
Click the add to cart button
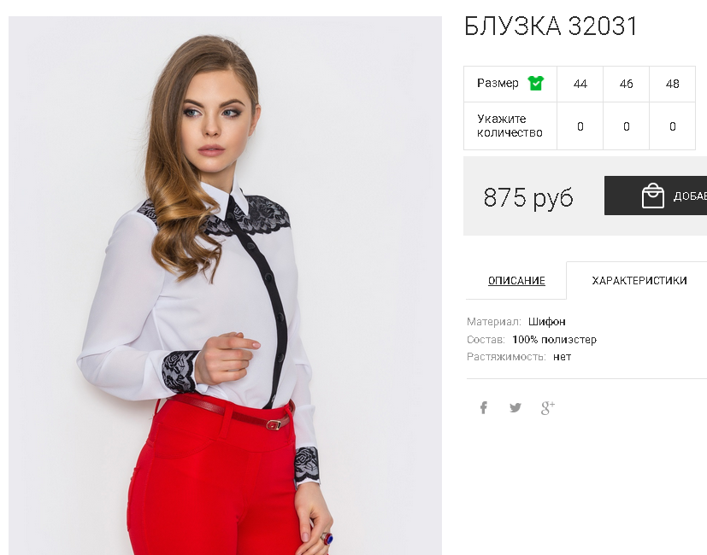click(x=656, y=196)
